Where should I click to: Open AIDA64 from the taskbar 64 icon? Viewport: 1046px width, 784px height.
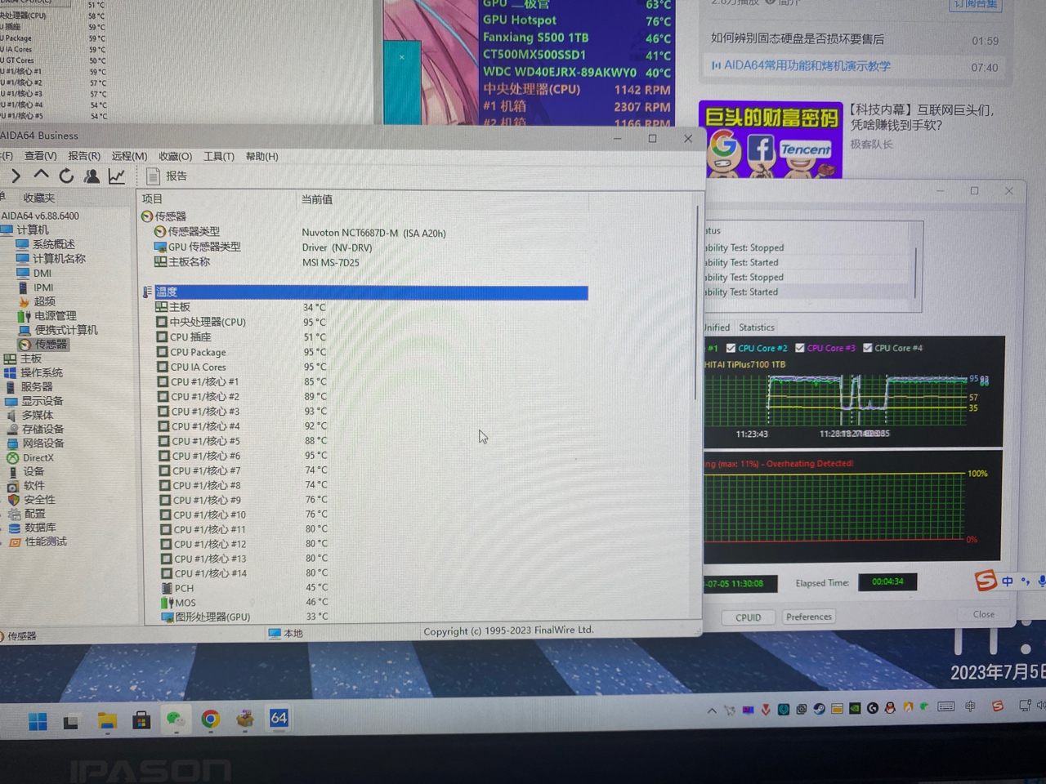[279, 719]
